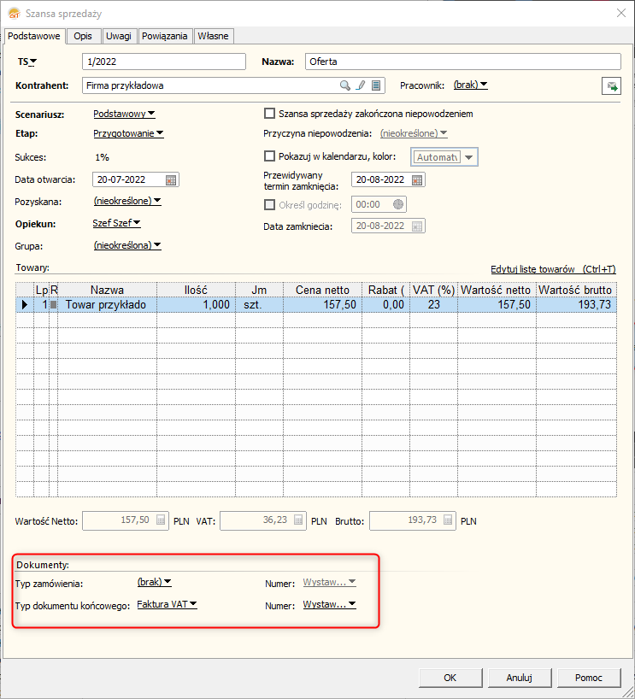This screenshot has height=699, width=635.
Task: Click the Anuluj button
Action: click(x=520, y=678)
